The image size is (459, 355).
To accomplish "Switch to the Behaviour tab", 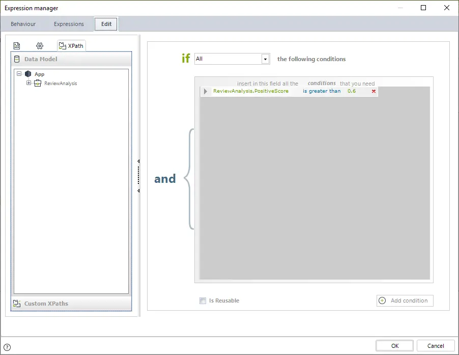I will click(x=23, y=24).
